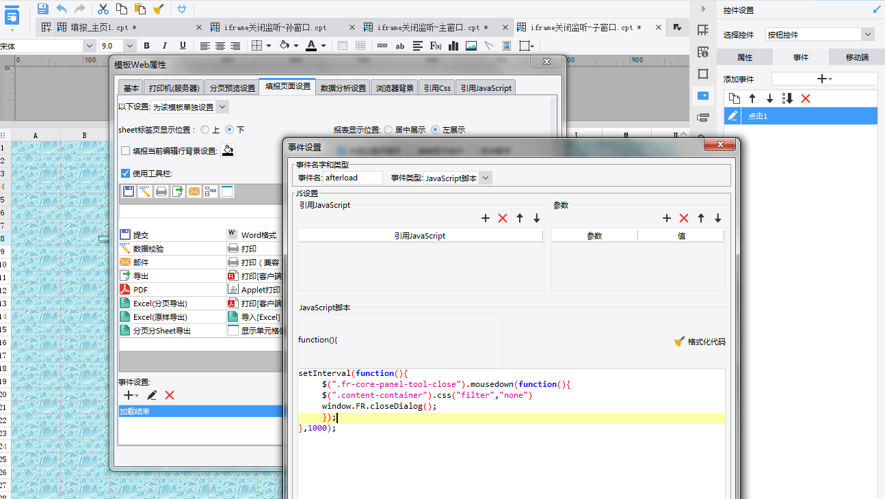Viewport: 885px width, 499px height.
Task: Select the 居中展示 radio button
Action: (x=388, y=129)
